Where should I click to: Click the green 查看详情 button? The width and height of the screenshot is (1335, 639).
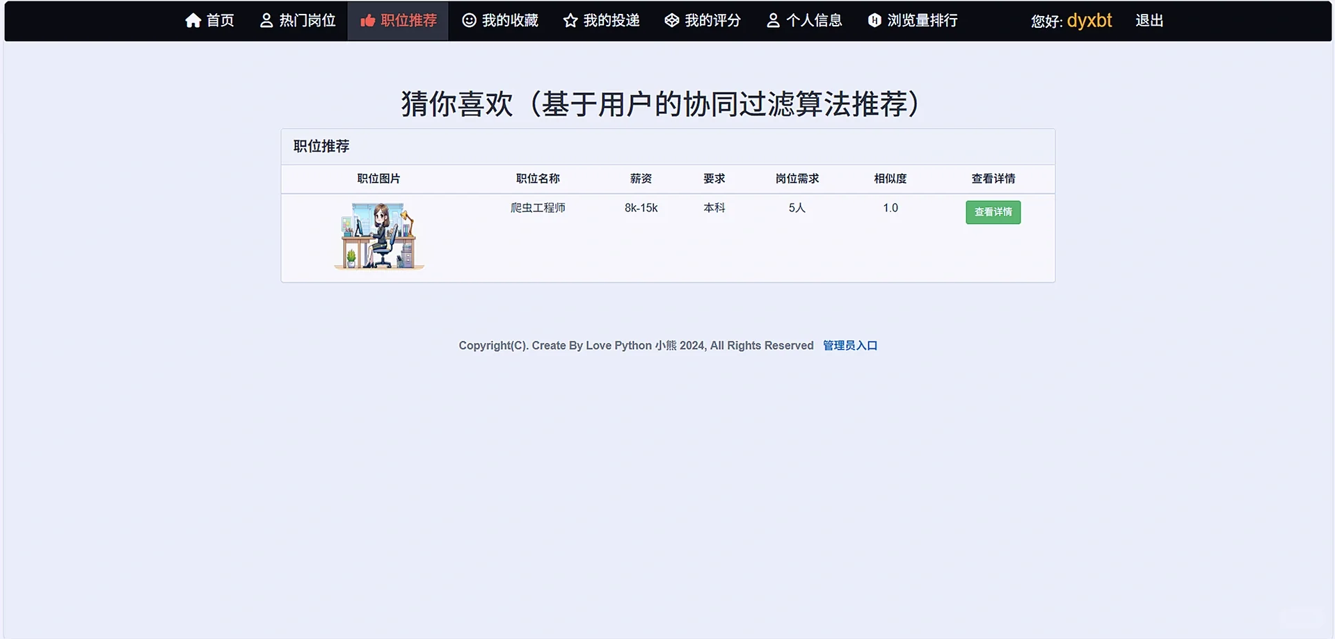click(x=993, y=212)
